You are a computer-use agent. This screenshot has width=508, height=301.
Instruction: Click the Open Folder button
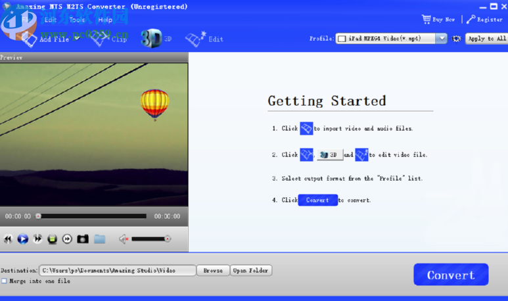pyautogui.click(x=251, y=270)
